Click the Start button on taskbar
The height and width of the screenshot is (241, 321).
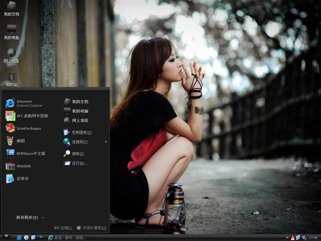point(7,237)
